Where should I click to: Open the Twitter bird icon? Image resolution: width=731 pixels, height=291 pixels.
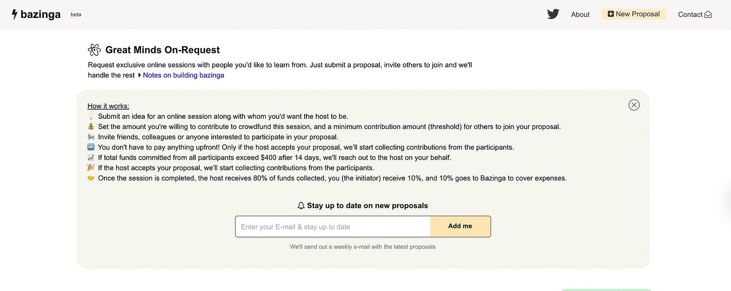[553, 14]
